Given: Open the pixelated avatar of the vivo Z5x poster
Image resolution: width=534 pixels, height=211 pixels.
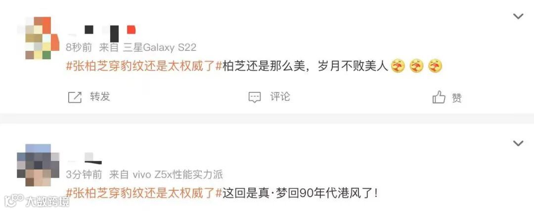Looking at the screenshot, I should (x=38, y=165).
